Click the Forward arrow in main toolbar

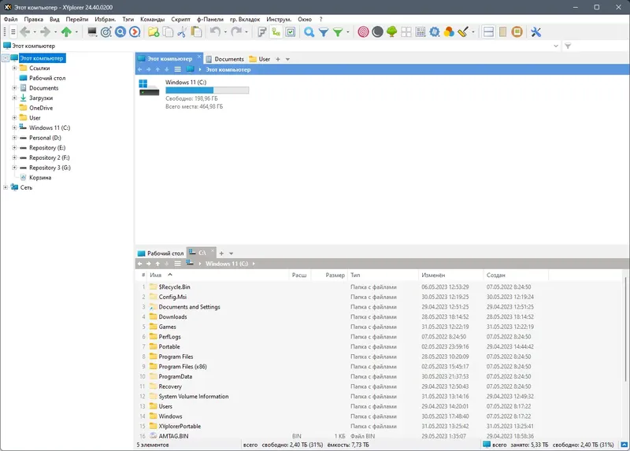[x=46, y=31]
